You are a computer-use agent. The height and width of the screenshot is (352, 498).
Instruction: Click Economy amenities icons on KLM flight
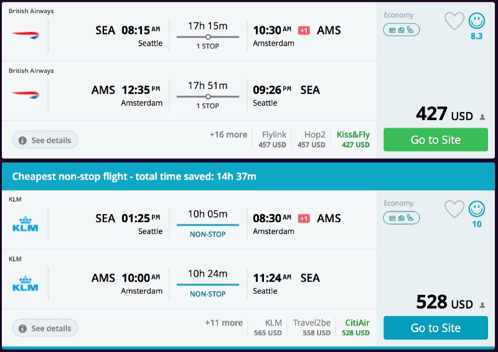pos(401,218)
